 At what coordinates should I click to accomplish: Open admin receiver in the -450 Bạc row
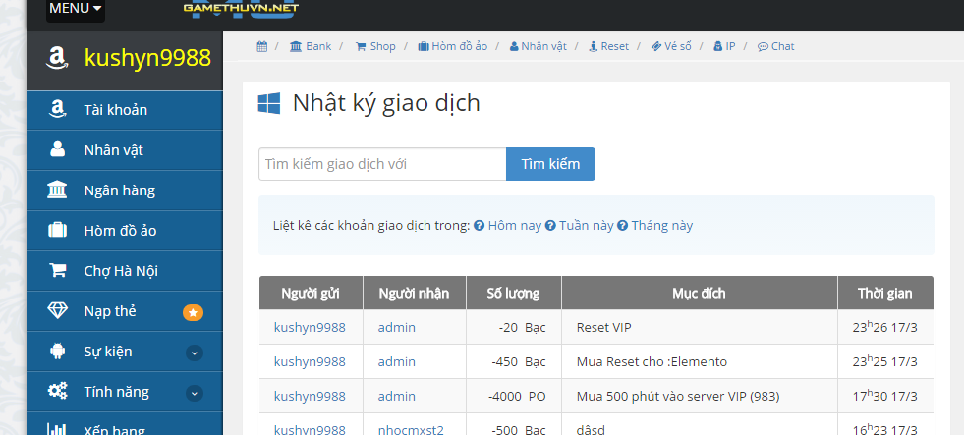click(397, 362)
